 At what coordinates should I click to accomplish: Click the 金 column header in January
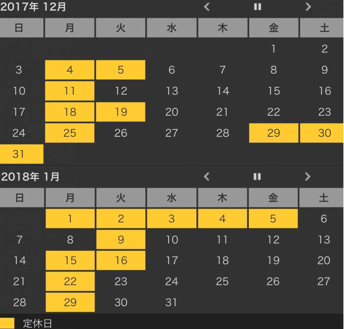[x=273, y=198]
